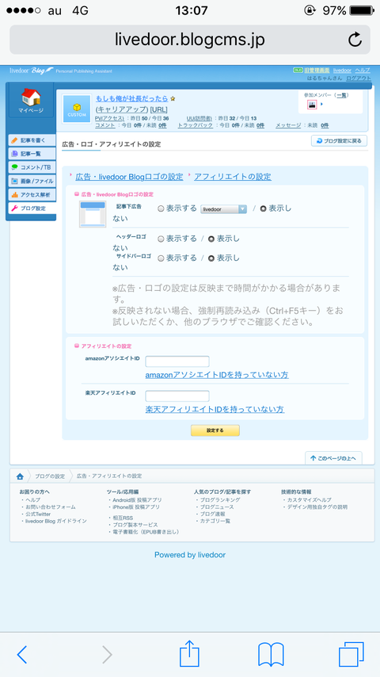Open カテゴリ一覧 footer link
Viewport: 380px width, 677px height.
[215, 521]
